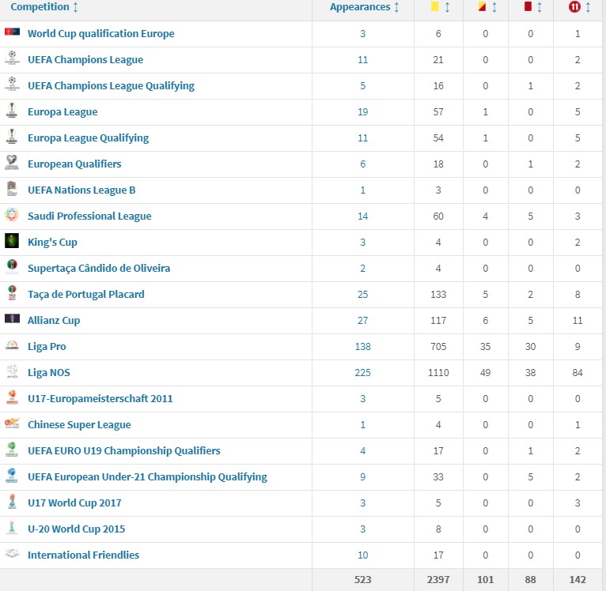Viewport: 606px width, 591px height.
Task: Click Allianz Cup appearances value 27
Action: (362, 321)
